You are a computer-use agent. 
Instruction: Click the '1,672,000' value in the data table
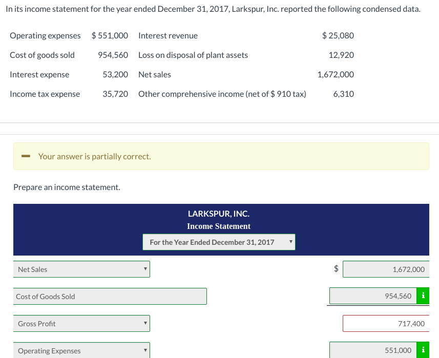click(x=336, y=74)
